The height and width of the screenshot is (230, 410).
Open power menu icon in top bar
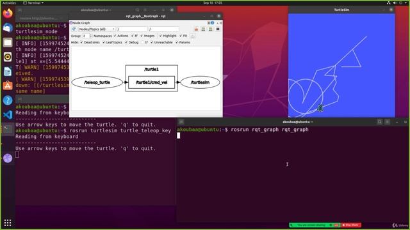[x=401, y=3]
